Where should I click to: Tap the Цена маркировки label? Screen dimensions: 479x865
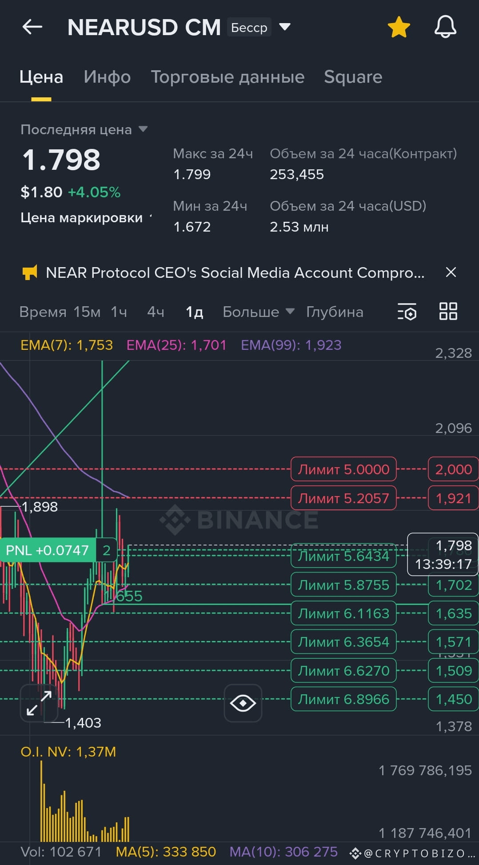click(82, 218)
